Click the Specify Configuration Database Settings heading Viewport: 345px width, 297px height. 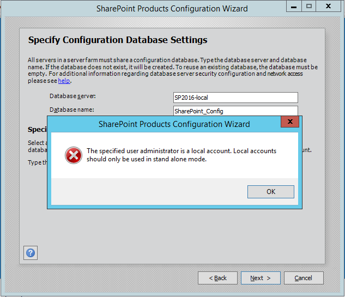point(118,40)
